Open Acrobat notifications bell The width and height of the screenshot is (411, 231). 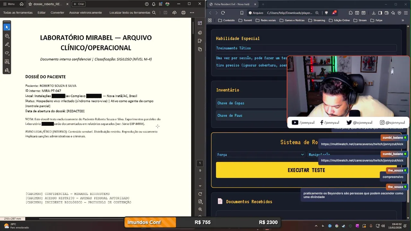pyautogui.click(x=153, y=4)
